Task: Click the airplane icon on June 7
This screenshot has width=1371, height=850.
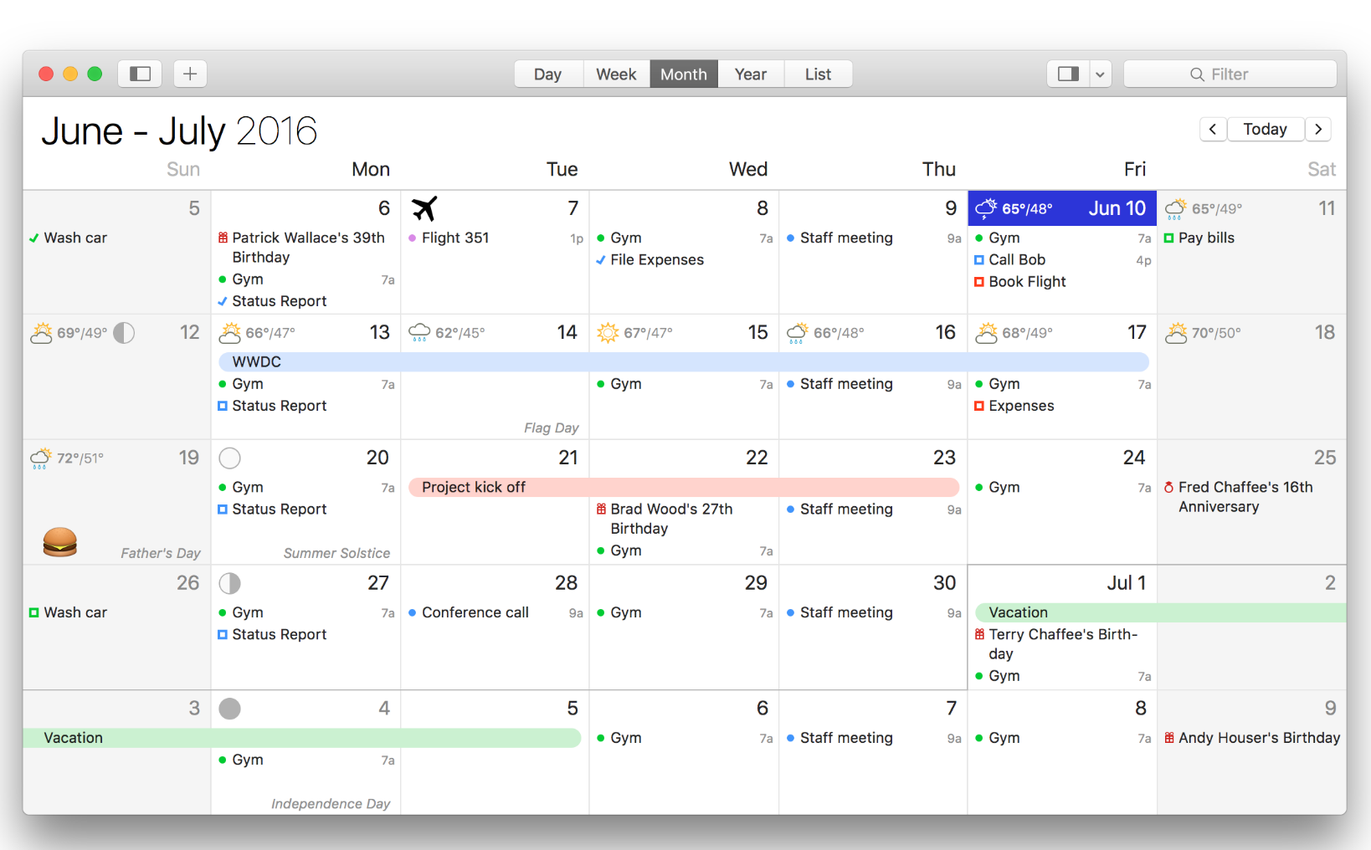Action: point(424,208)
